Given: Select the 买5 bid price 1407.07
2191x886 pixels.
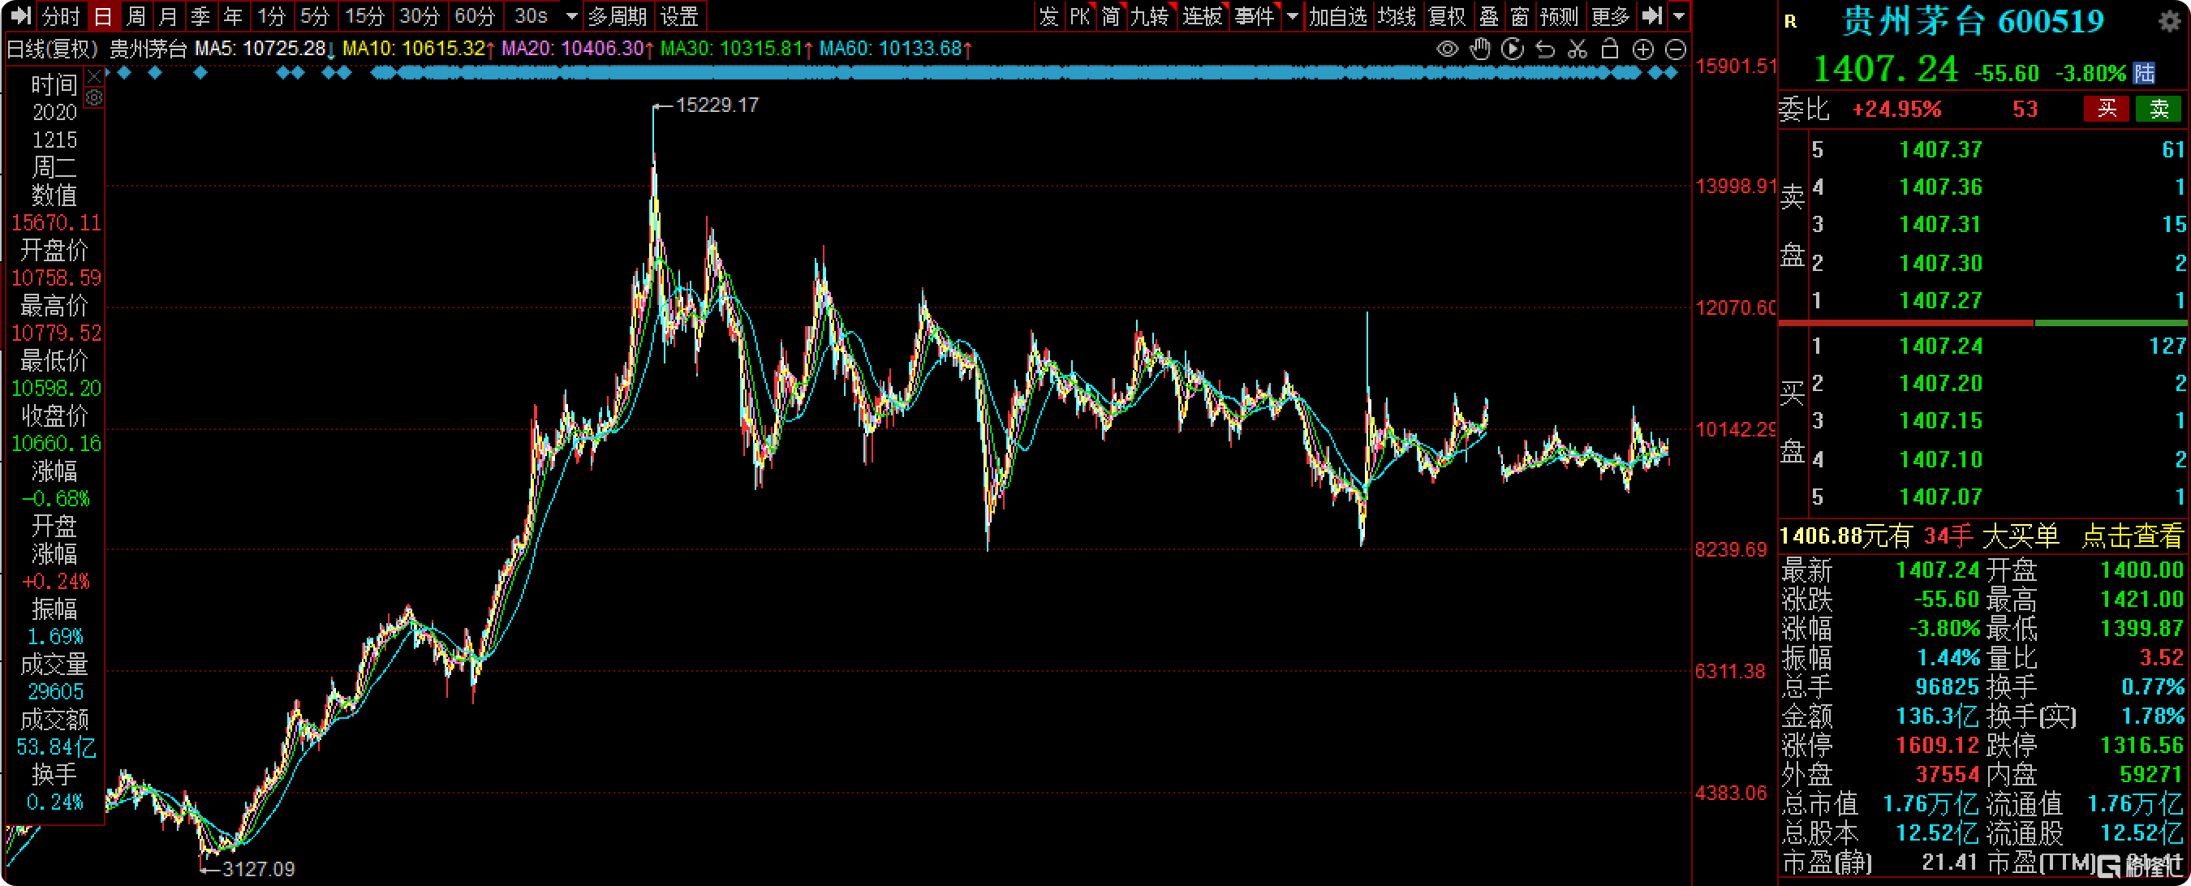Looking at the screenshot, I should [1940, 497].
